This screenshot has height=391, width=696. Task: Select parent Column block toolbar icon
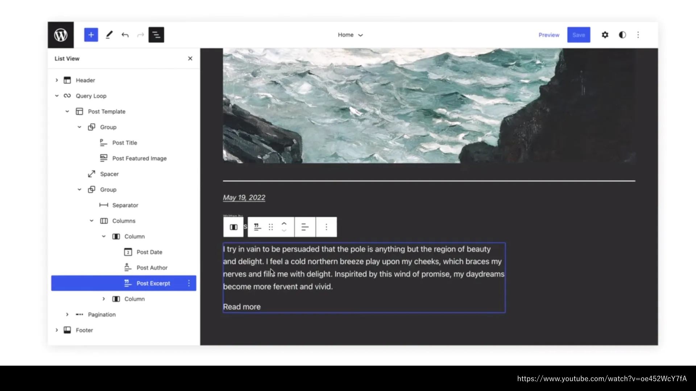tap(233, 227)
